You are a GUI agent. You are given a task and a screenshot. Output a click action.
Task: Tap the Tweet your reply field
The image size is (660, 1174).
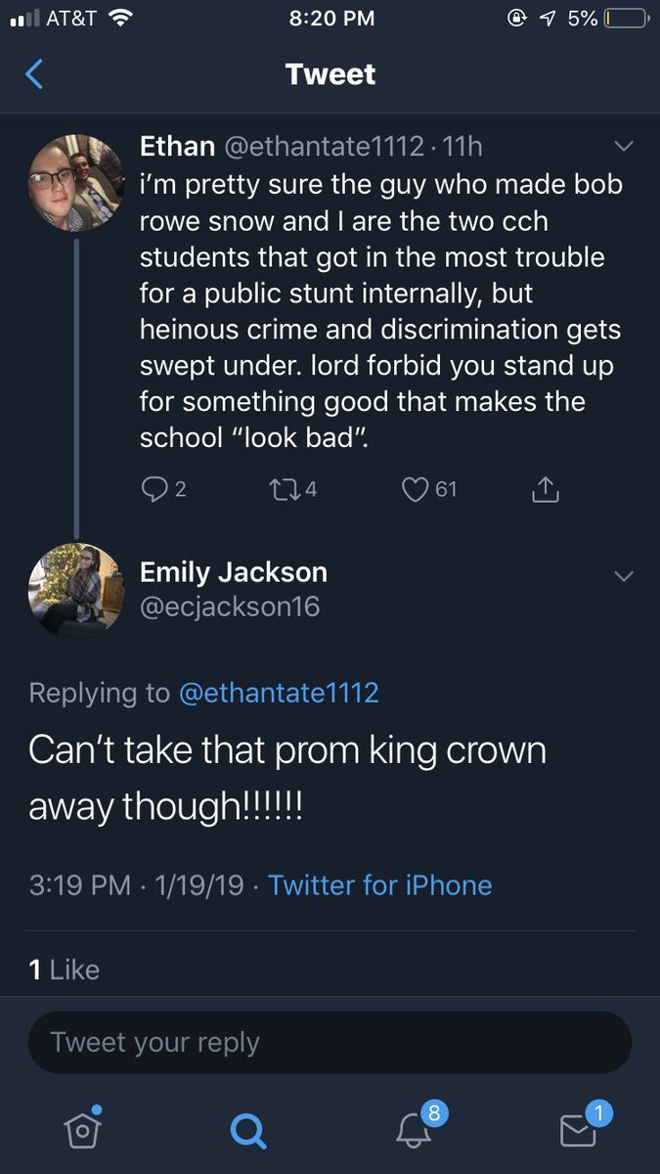[330, 1042]
